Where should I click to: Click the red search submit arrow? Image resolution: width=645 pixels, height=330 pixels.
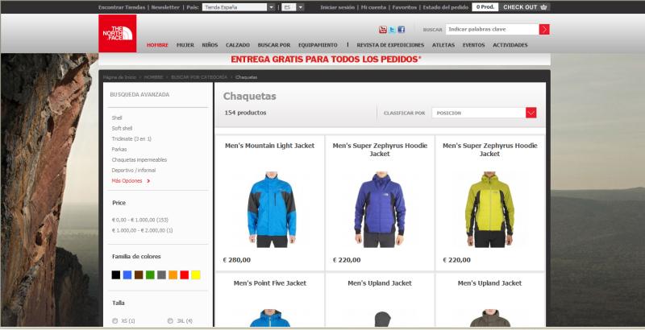(544, 29)
